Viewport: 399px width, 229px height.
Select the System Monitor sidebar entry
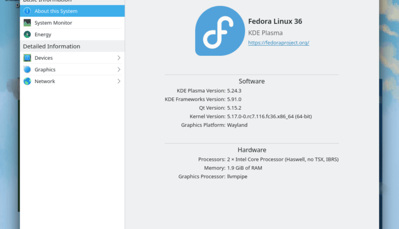tap(53, 23)
